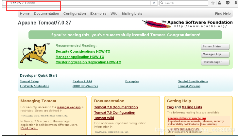Open the FAQ link
The width and height of the screenshot is (238, 136).
click(170, 107)
